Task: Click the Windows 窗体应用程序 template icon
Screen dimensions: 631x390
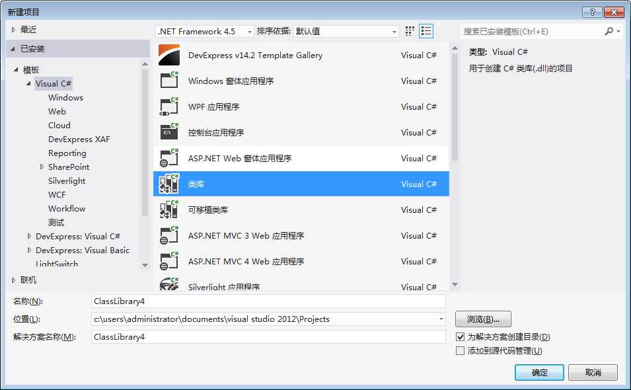Action: point(169,80)
